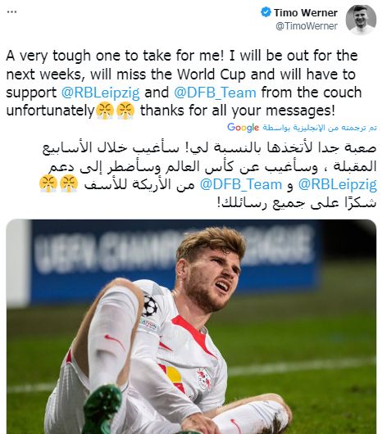Click the Timo Werner display name
The image size is (387, 434).
[306, 12]
